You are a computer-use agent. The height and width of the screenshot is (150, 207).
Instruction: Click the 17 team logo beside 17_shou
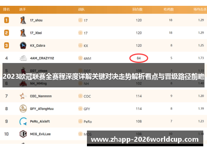(x=23, y=20)
